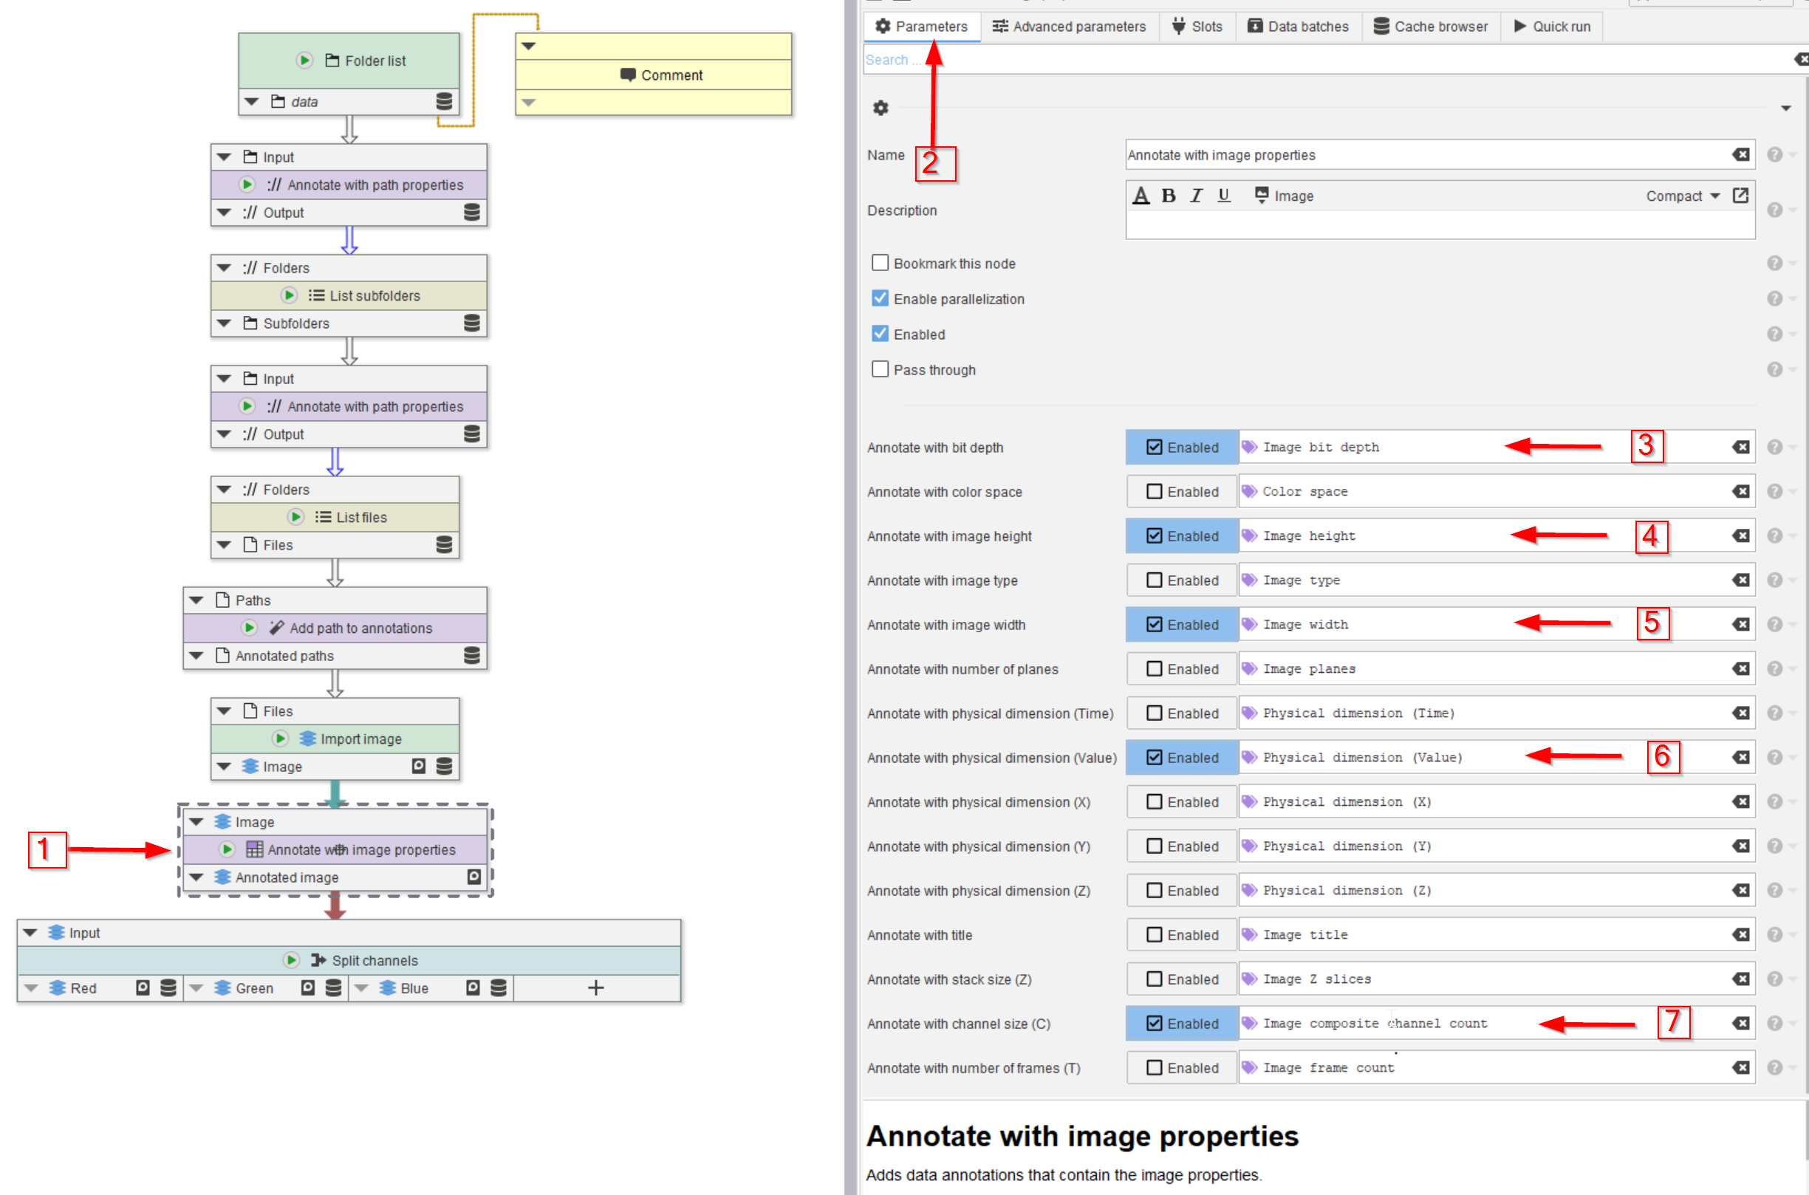The width and height of the screenshot is (1809, 1195).
Task: Expand the Comment node top arrow
Action: click(529, 47)
